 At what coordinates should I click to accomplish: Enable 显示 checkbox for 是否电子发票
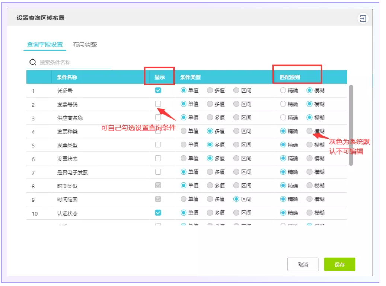pyautogui.click(x=158, y=172)
